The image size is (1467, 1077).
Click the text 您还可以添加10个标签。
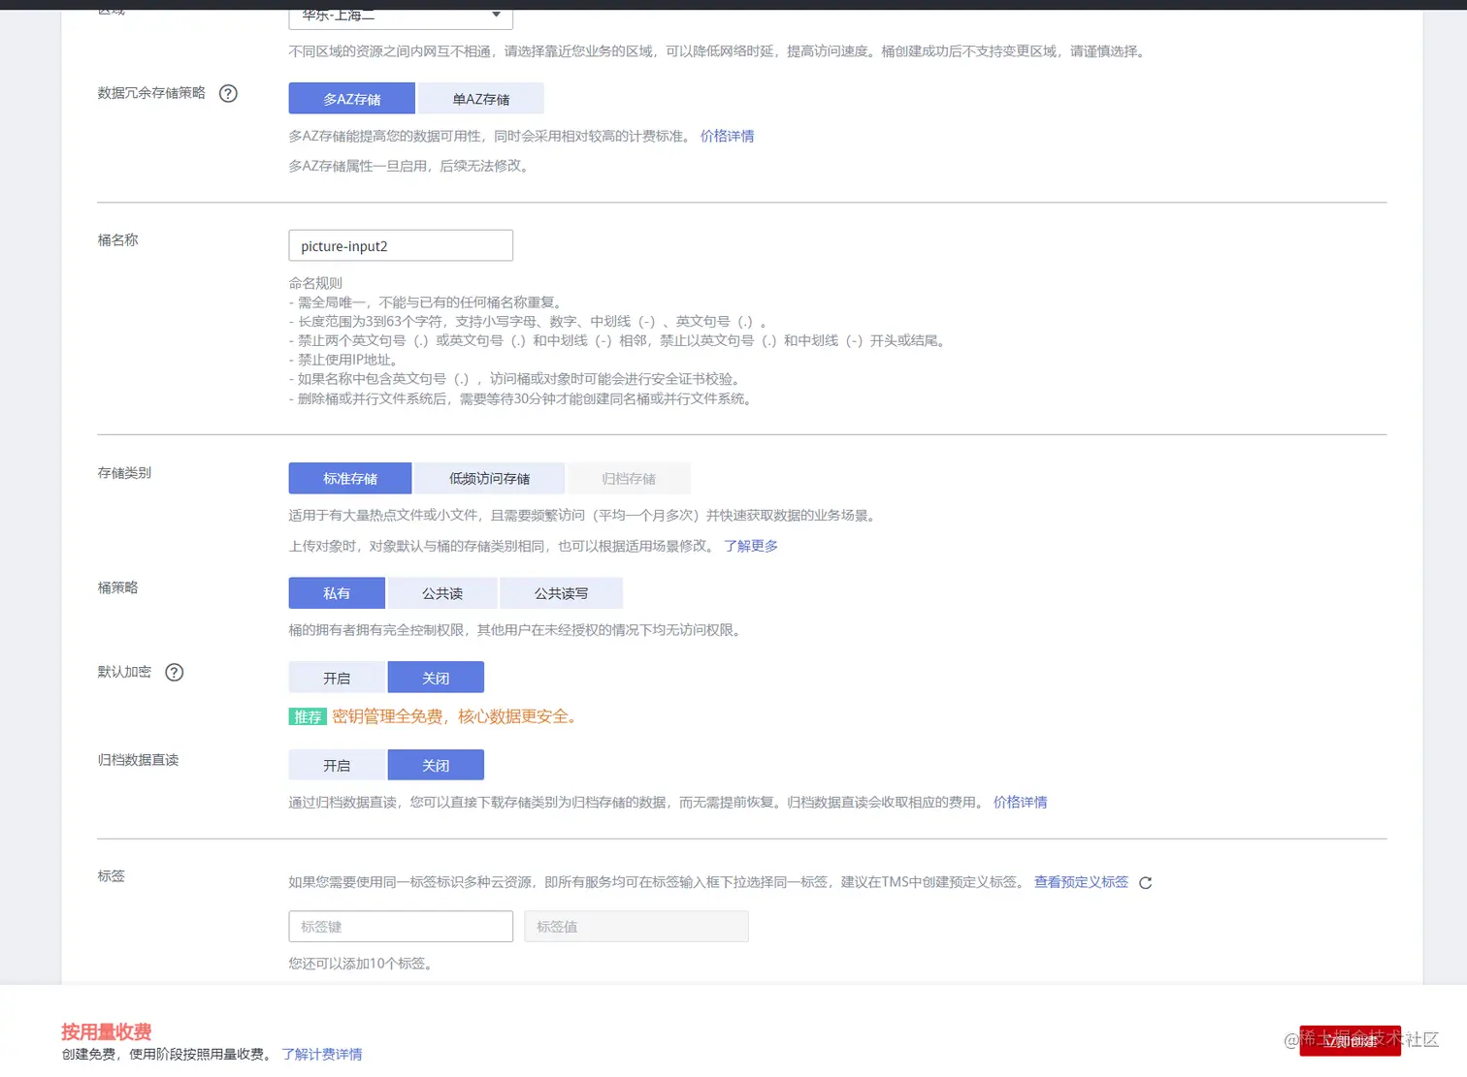[363, 963]
